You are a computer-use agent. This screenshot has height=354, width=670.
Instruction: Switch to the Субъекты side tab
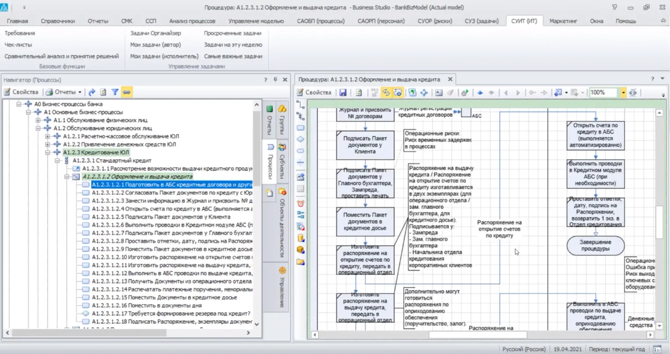coord(282,162)
